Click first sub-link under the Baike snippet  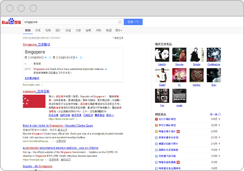point(54,115)
